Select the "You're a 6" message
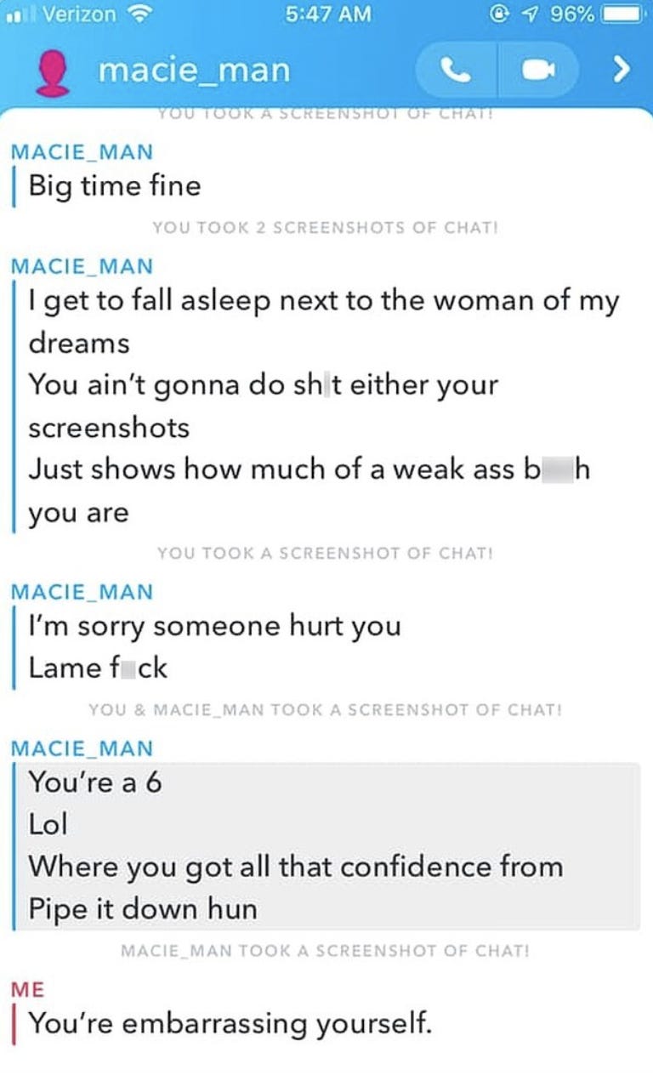653x1075 pixels. (95, 782)
